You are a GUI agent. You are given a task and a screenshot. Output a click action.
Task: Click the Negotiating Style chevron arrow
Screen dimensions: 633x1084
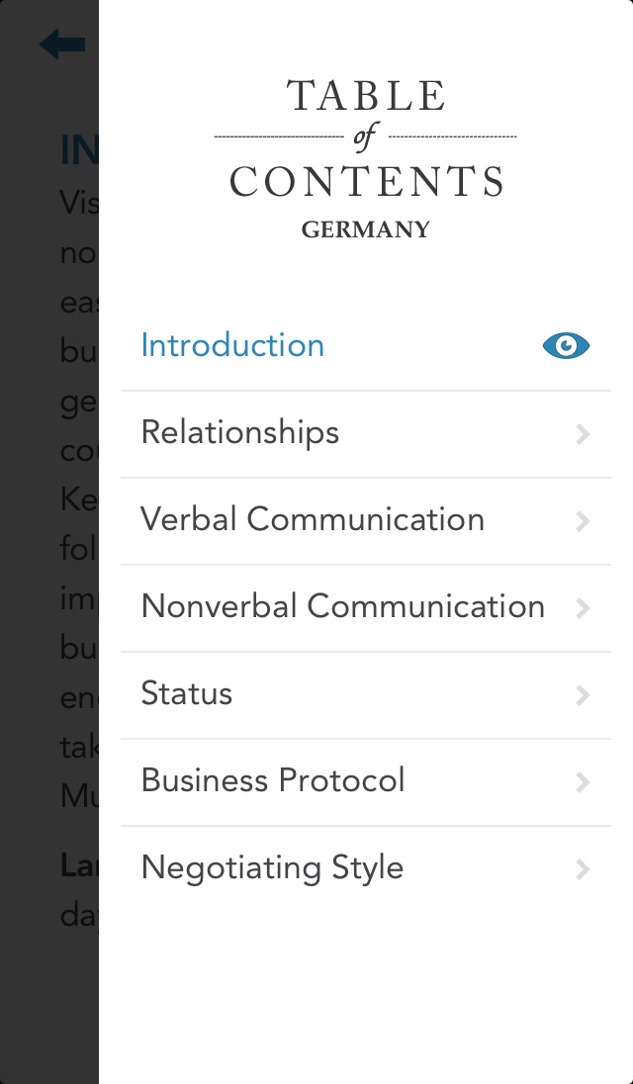click(583, 868)
